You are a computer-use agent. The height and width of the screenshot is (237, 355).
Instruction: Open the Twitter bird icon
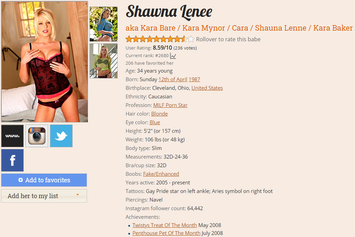(x=61, y=136)
